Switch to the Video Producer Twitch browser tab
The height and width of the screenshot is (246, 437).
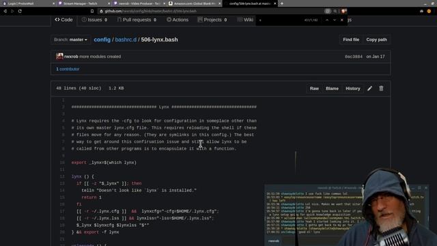point(139,3)
